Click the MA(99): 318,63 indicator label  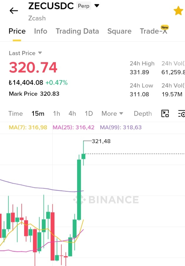tap(121, 127)
